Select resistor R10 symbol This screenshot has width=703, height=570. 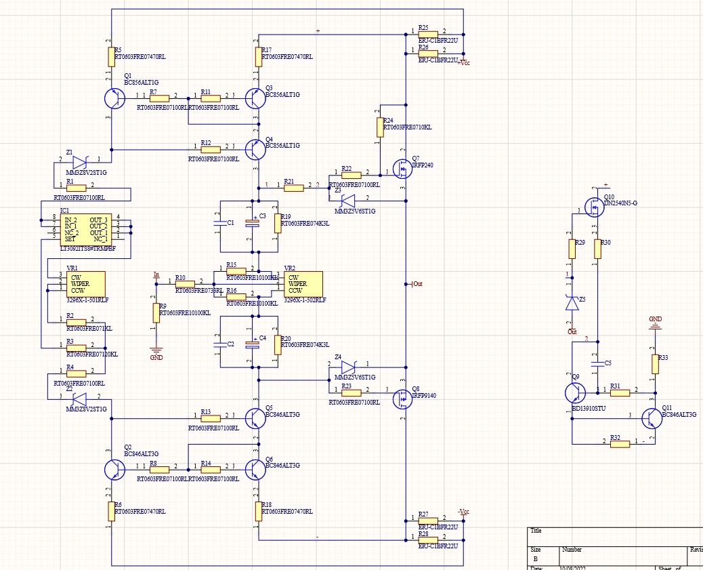[185, 284]
